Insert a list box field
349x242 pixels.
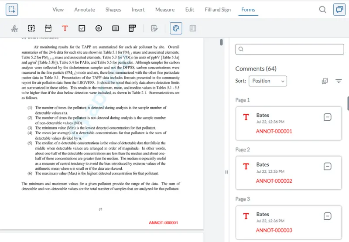coord(116,28)
